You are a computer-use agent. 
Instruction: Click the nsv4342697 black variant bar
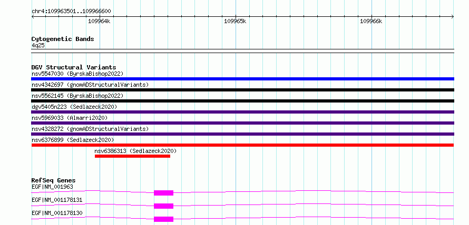click(x=242, y=90)
